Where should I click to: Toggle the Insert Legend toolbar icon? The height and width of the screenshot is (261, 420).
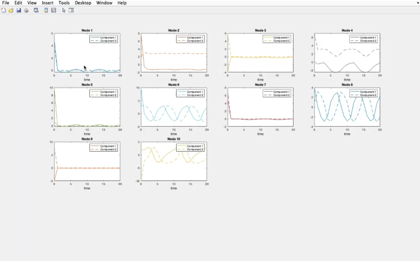[54, 10]
